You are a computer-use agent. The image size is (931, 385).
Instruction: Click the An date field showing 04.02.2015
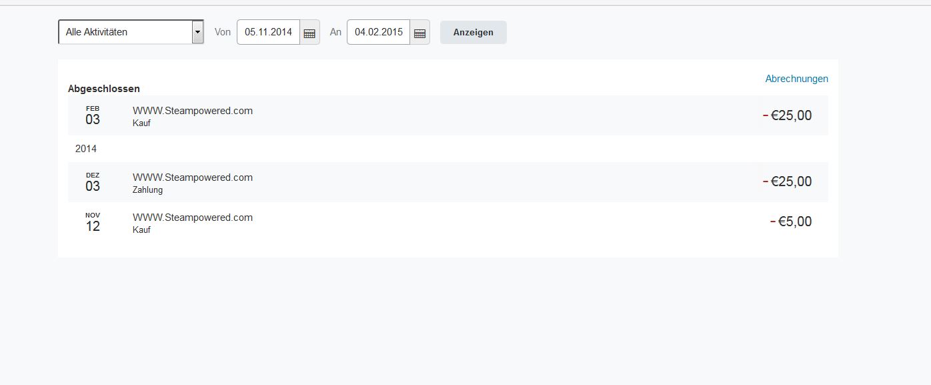378,32
